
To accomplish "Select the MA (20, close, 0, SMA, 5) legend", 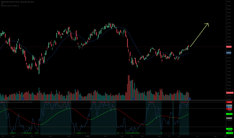I will pyautogui.click(x=10, y=6).
